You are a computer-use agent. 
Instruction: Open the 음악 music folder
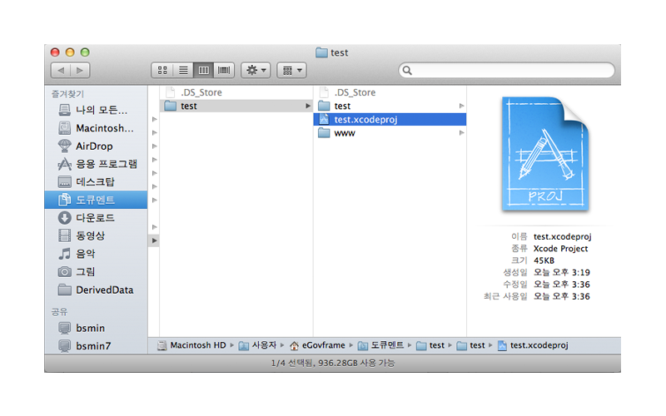pos(86,254)
